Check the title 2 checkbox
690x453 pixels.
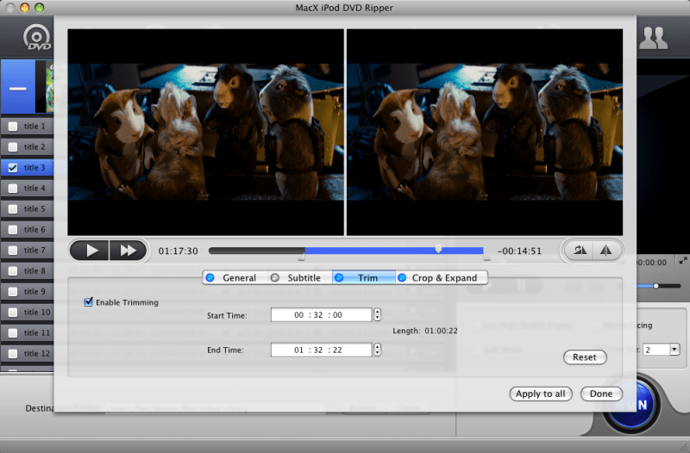(13, 146)
